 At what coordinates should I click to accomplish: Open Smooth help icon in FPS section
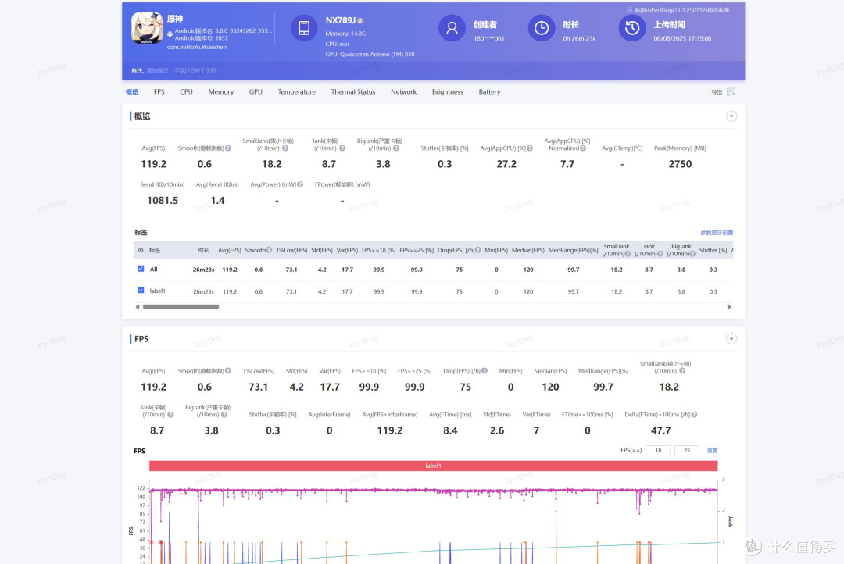tap(228, 371)
